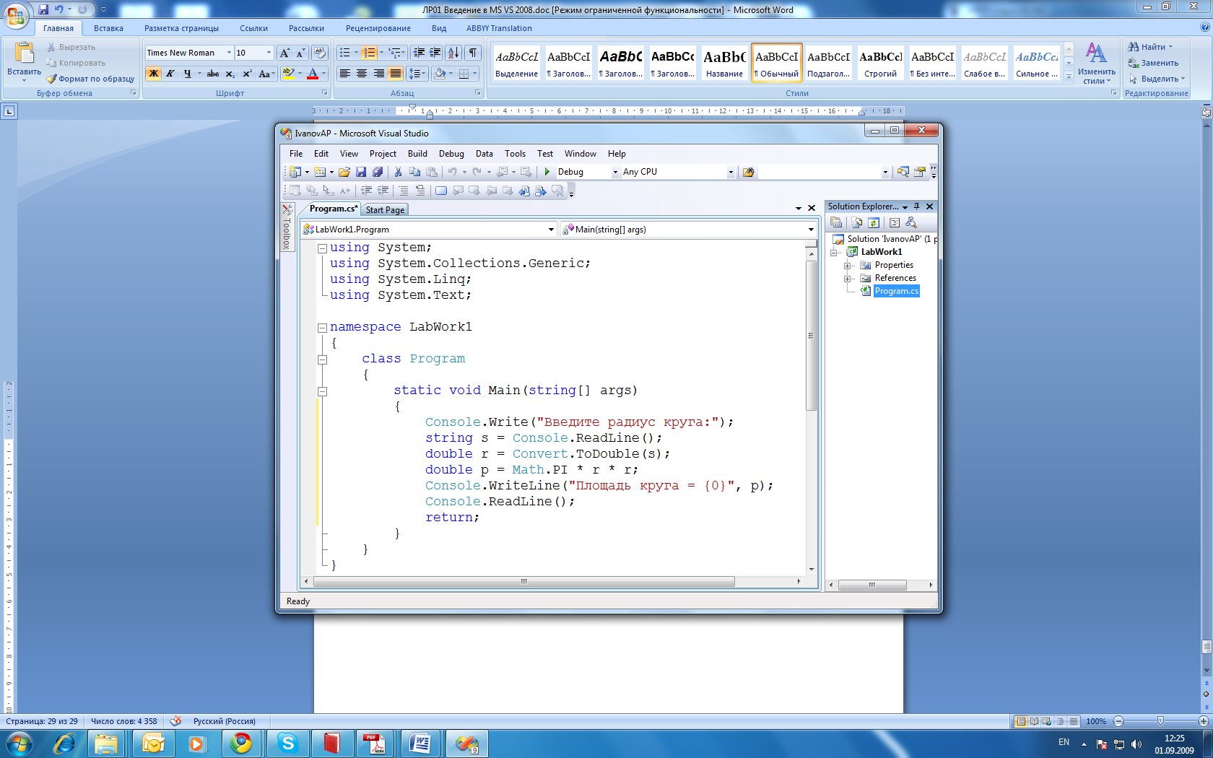Click Найти (Find) in editing group

pyautogui.click(x=1151, y=47)
